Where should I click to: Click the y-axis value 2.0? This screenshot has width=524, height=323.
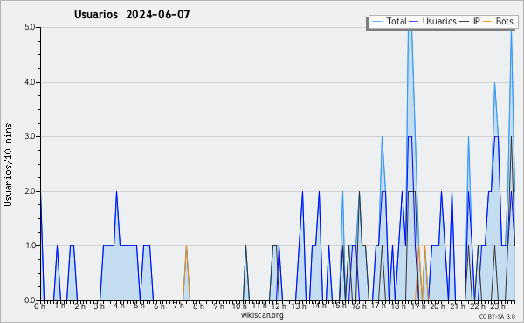[30, 191]
